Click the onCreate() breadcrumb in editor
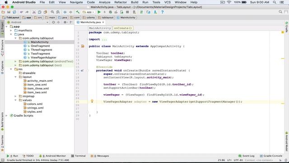Image resolution: width=289 pixels, height=163 pixels. [x=123, y=28]
